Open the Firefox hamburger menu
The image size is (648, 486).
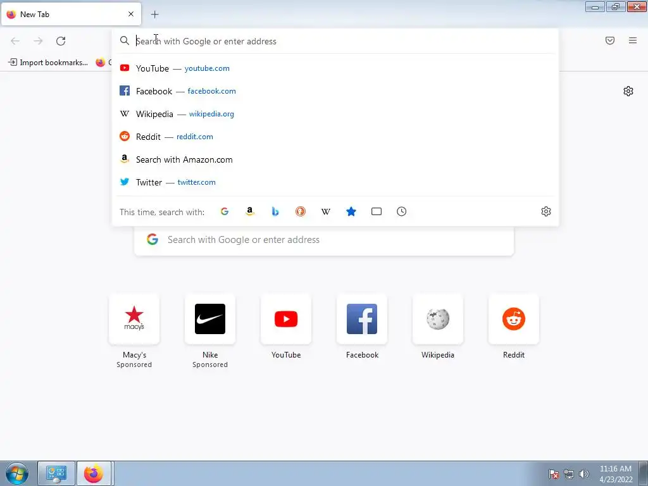click(633, 40)
